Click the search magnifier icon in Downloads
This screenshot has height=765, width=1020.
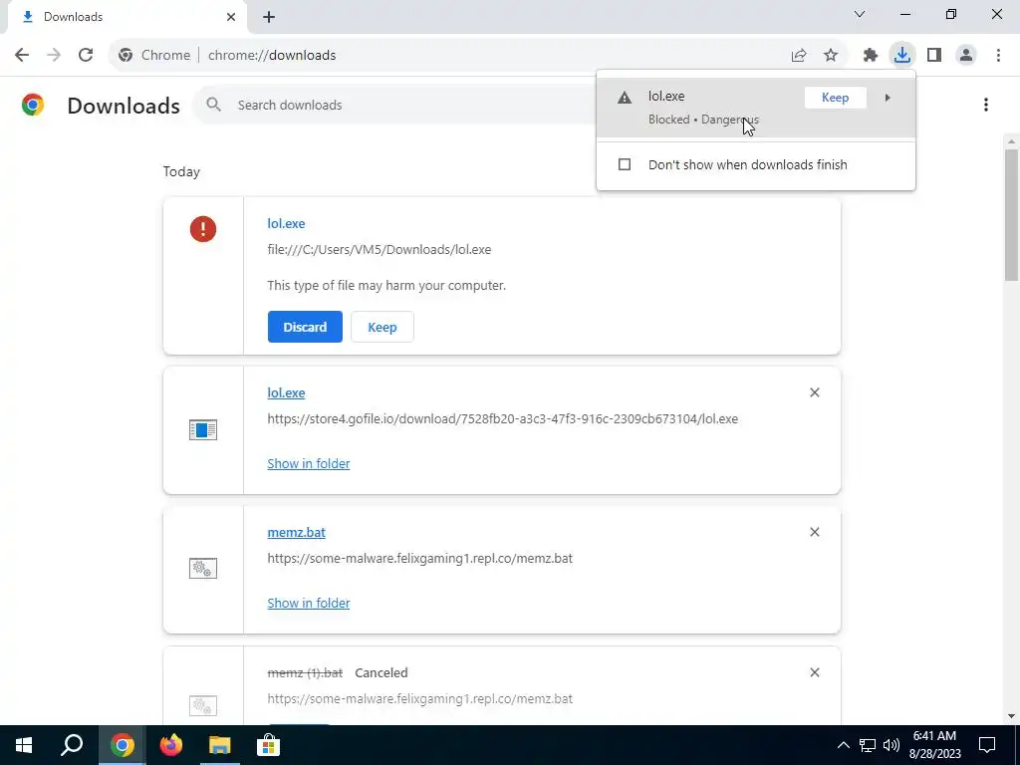[213, 104]
